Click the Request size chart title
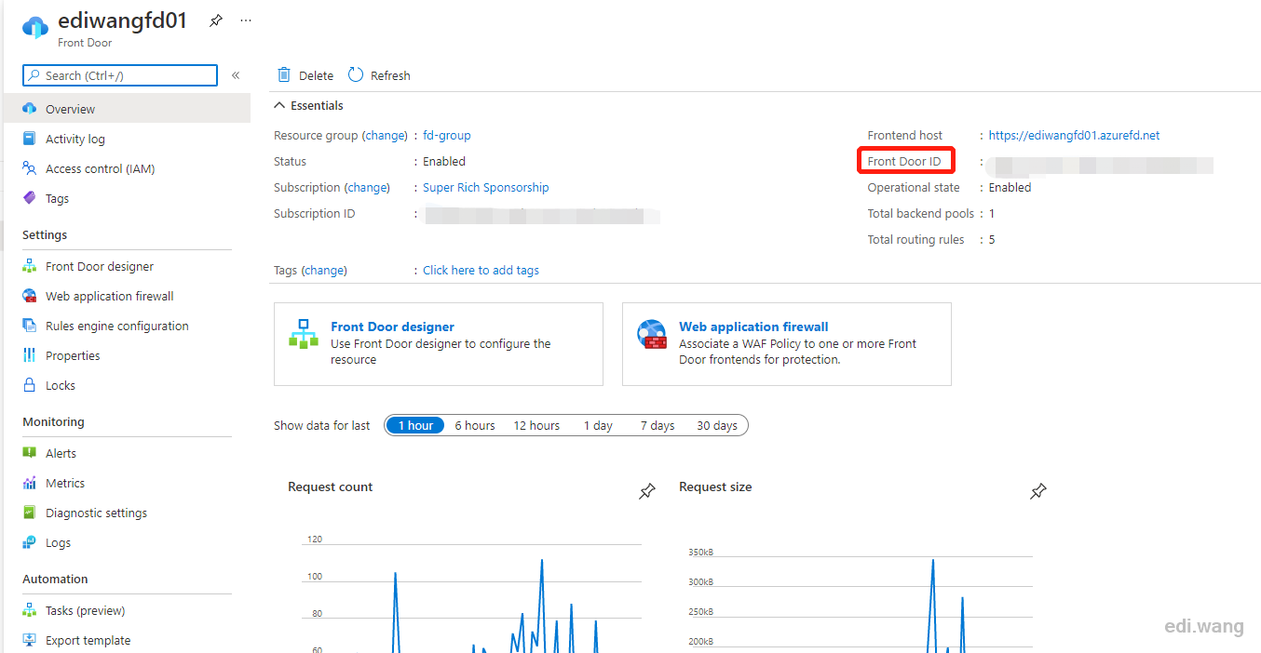This screenshot has height=653, width=1261. (715, 487)
